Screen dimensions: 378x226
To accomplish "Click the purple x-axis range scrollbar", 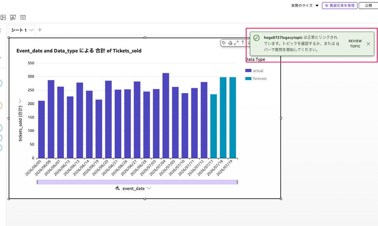I will tap(138, 182).
